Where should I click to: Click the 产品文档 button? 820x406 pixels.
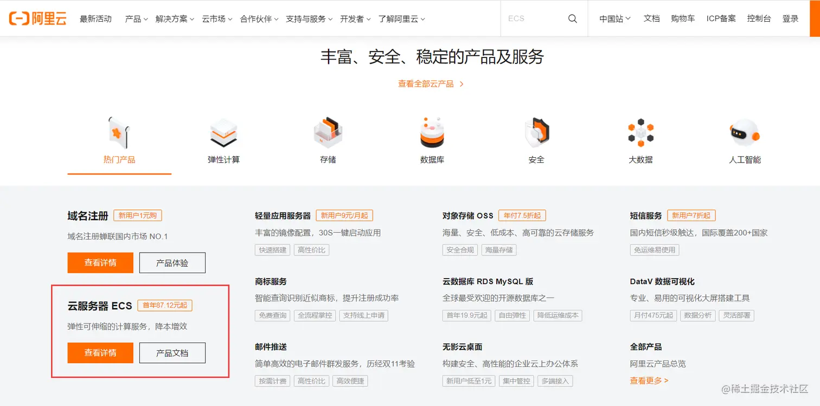[172, 353]
